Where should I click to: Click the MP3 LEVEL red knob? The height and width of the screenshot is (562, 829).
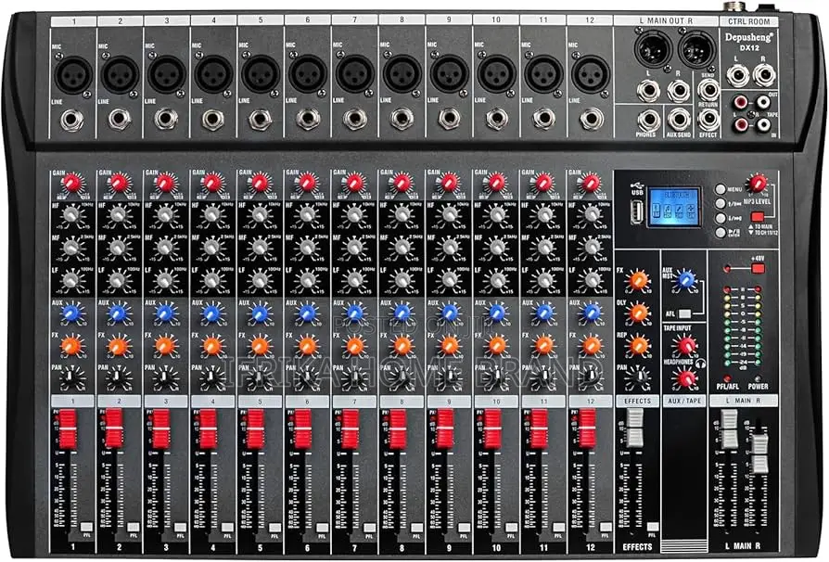point(757,183)
